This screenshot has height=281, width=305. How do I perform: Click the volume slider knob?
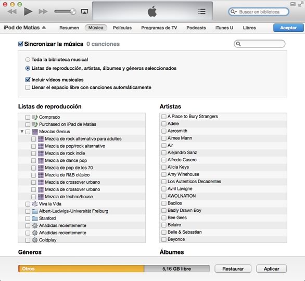click(73, 11)
